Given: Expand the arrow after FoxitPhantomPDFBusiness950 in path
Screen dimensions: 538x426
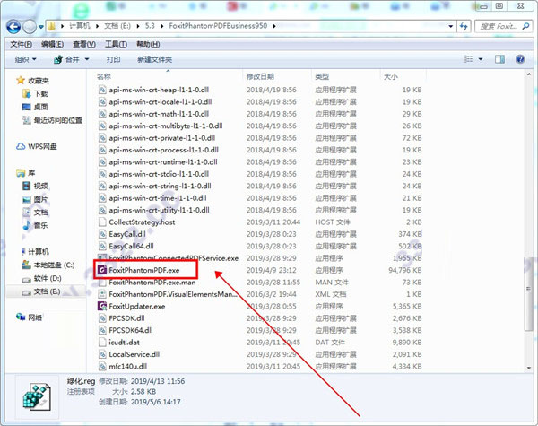Looking at the screenshot, I should coord(274,26).
